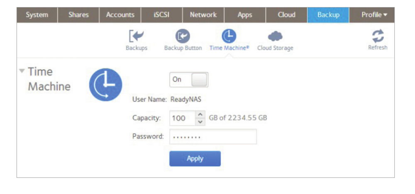This screenshot has height=194, width=415.
Task: Open Cloud Storage cloud icon
Action: pos(275,37)
